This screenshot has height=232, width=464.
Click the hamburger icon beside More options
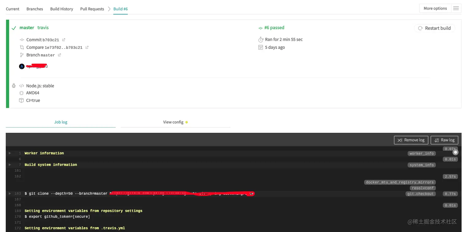pos(456,8)
